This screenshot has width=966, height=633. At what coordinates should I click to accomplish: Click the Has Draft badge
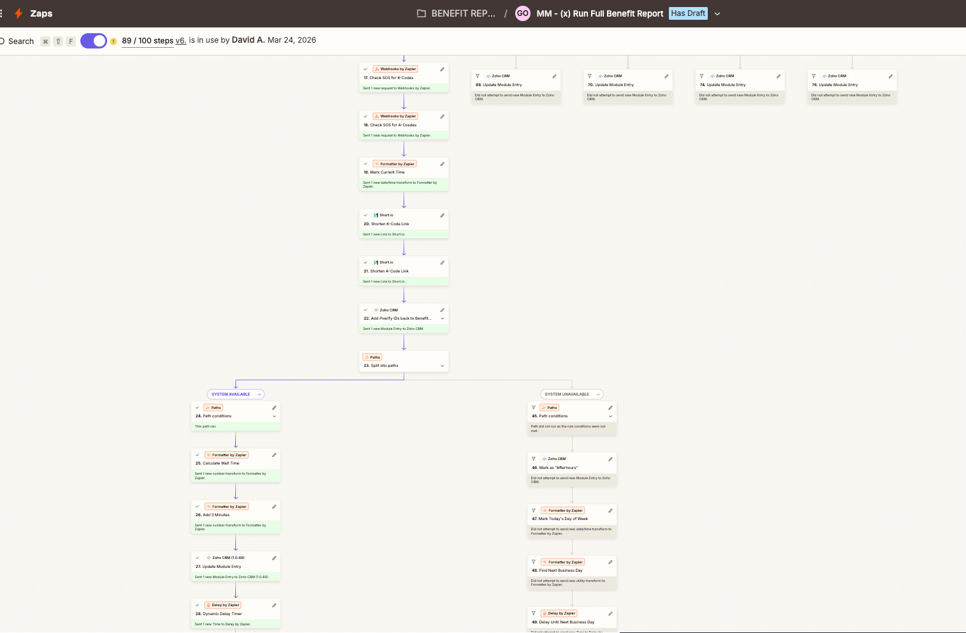(x=688, y=13)
